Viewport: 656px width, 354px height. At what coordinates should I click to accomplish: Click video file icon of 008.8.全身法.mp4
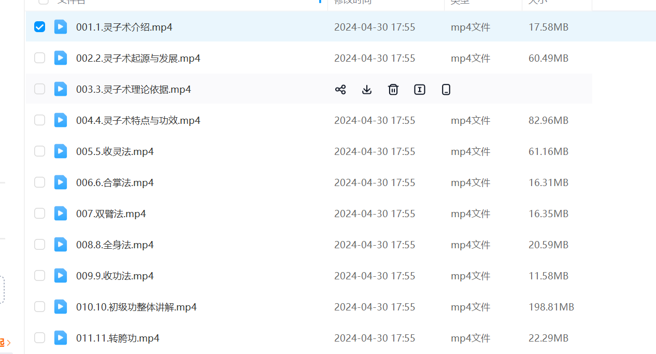click(61, 245)
